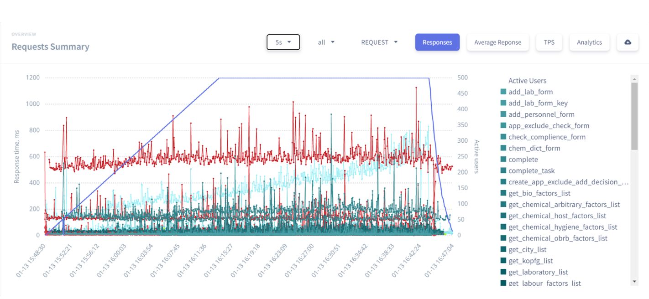Click the 600 response time axis value
The height and width of the screenshot is (299, 649).
coord(34,156)
